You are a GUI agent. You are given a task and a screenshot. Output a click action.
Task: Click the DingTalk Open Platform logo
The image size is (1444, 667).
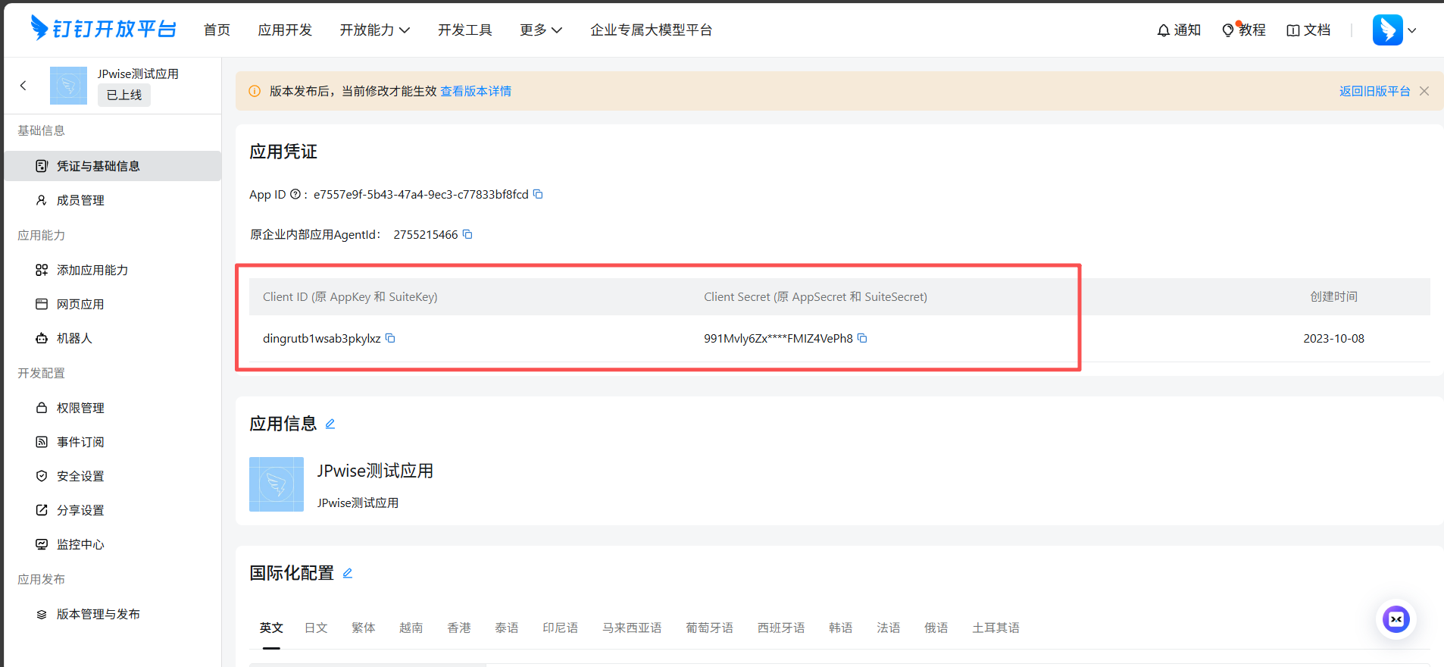(x=103, y=29)
